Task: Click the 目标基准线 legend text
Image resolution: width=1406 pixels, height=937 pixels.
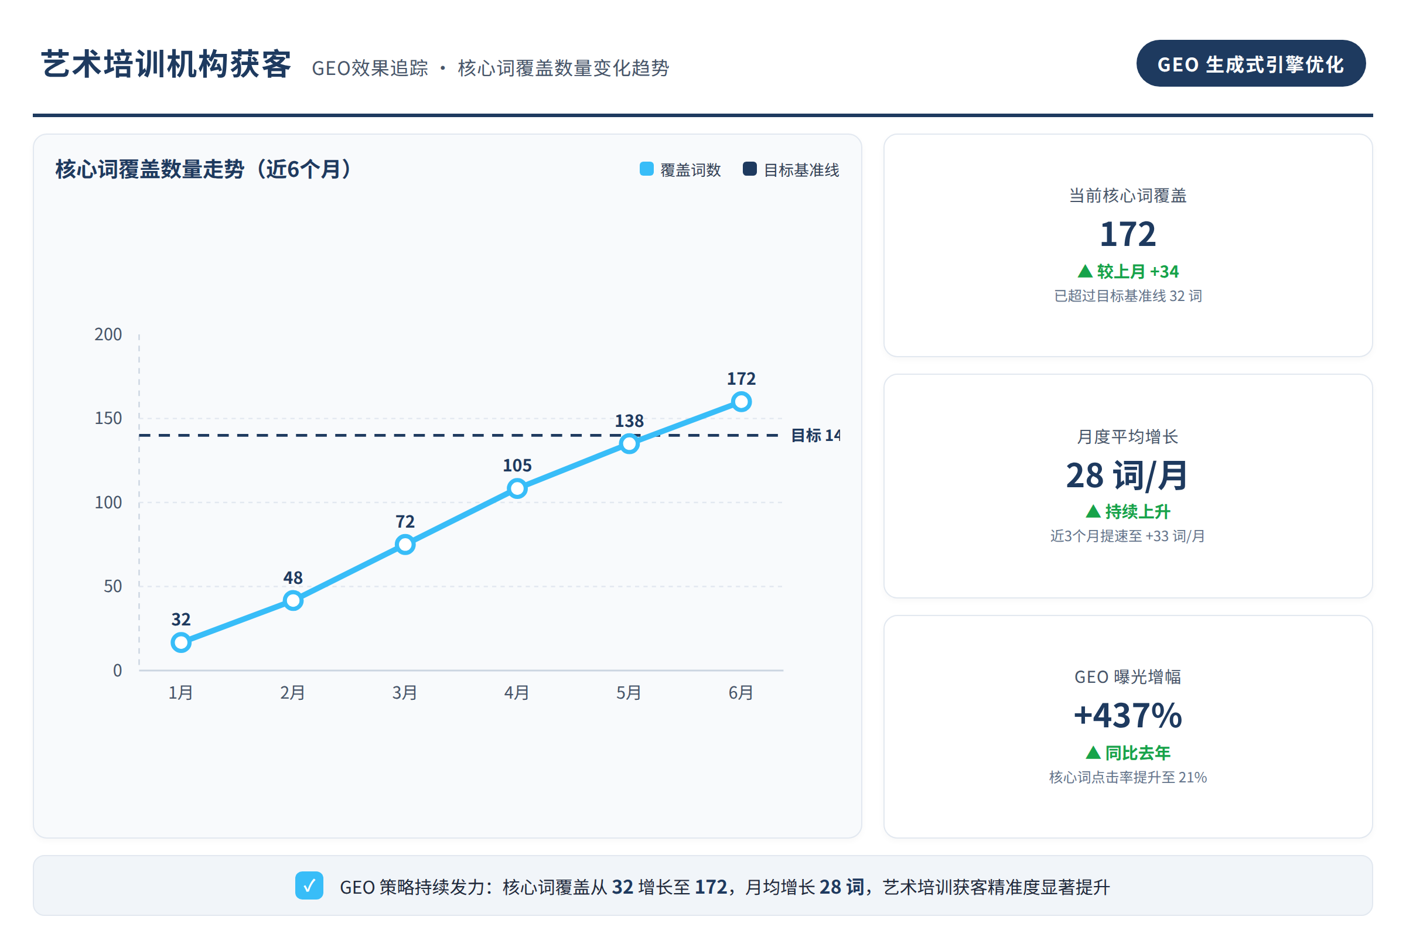Action: click(801, 170)
